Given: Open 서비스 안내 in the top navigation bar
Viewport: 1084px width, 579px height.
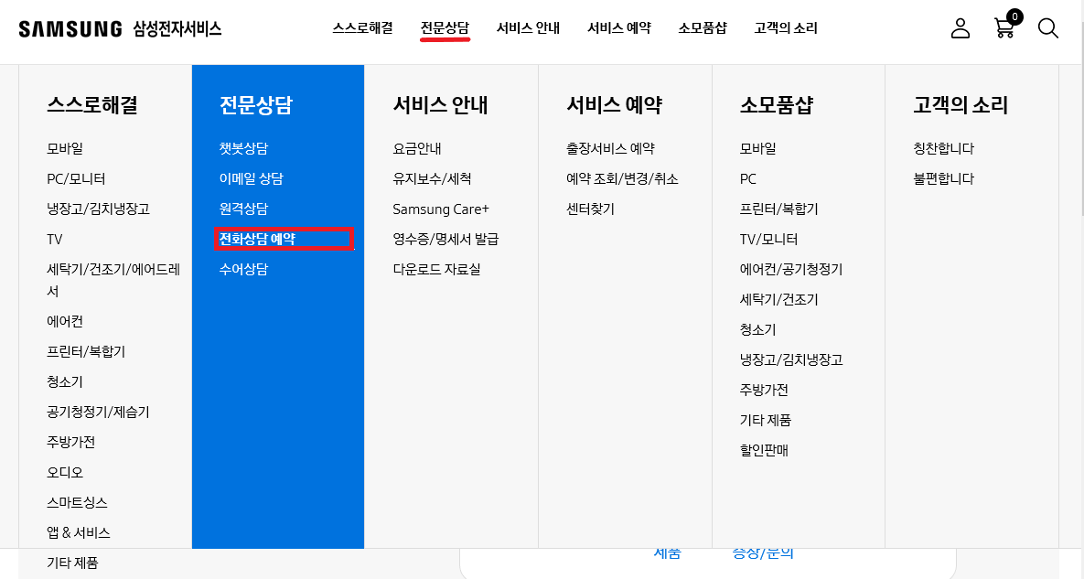Looking at the screenshot, I should pyautogui.click(x=528, y=28).
